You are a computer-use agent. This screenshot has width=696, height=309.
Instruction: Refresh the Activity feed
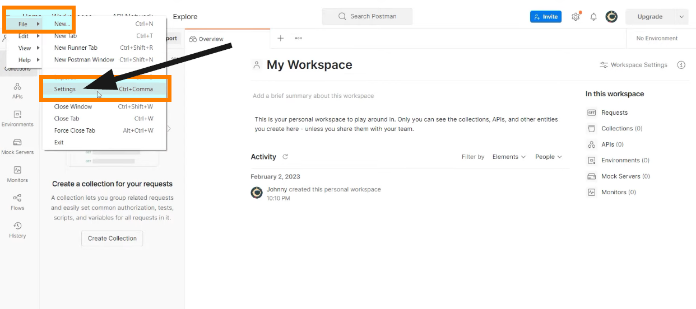[x=285, y=157]
